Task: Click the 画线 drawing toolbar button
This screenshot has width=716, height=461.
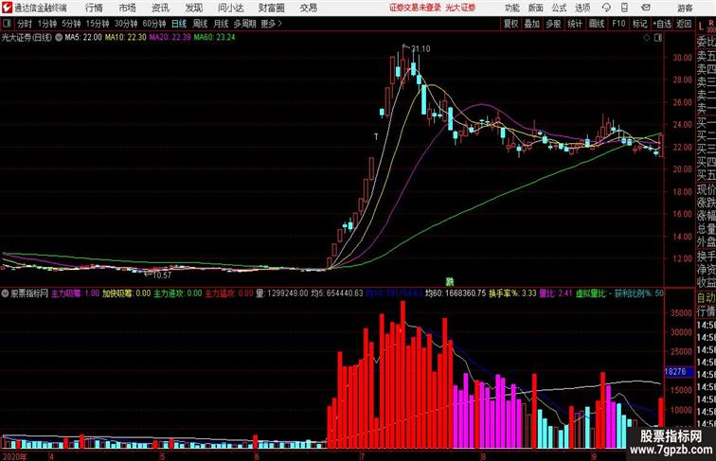Action: point(597,24)
